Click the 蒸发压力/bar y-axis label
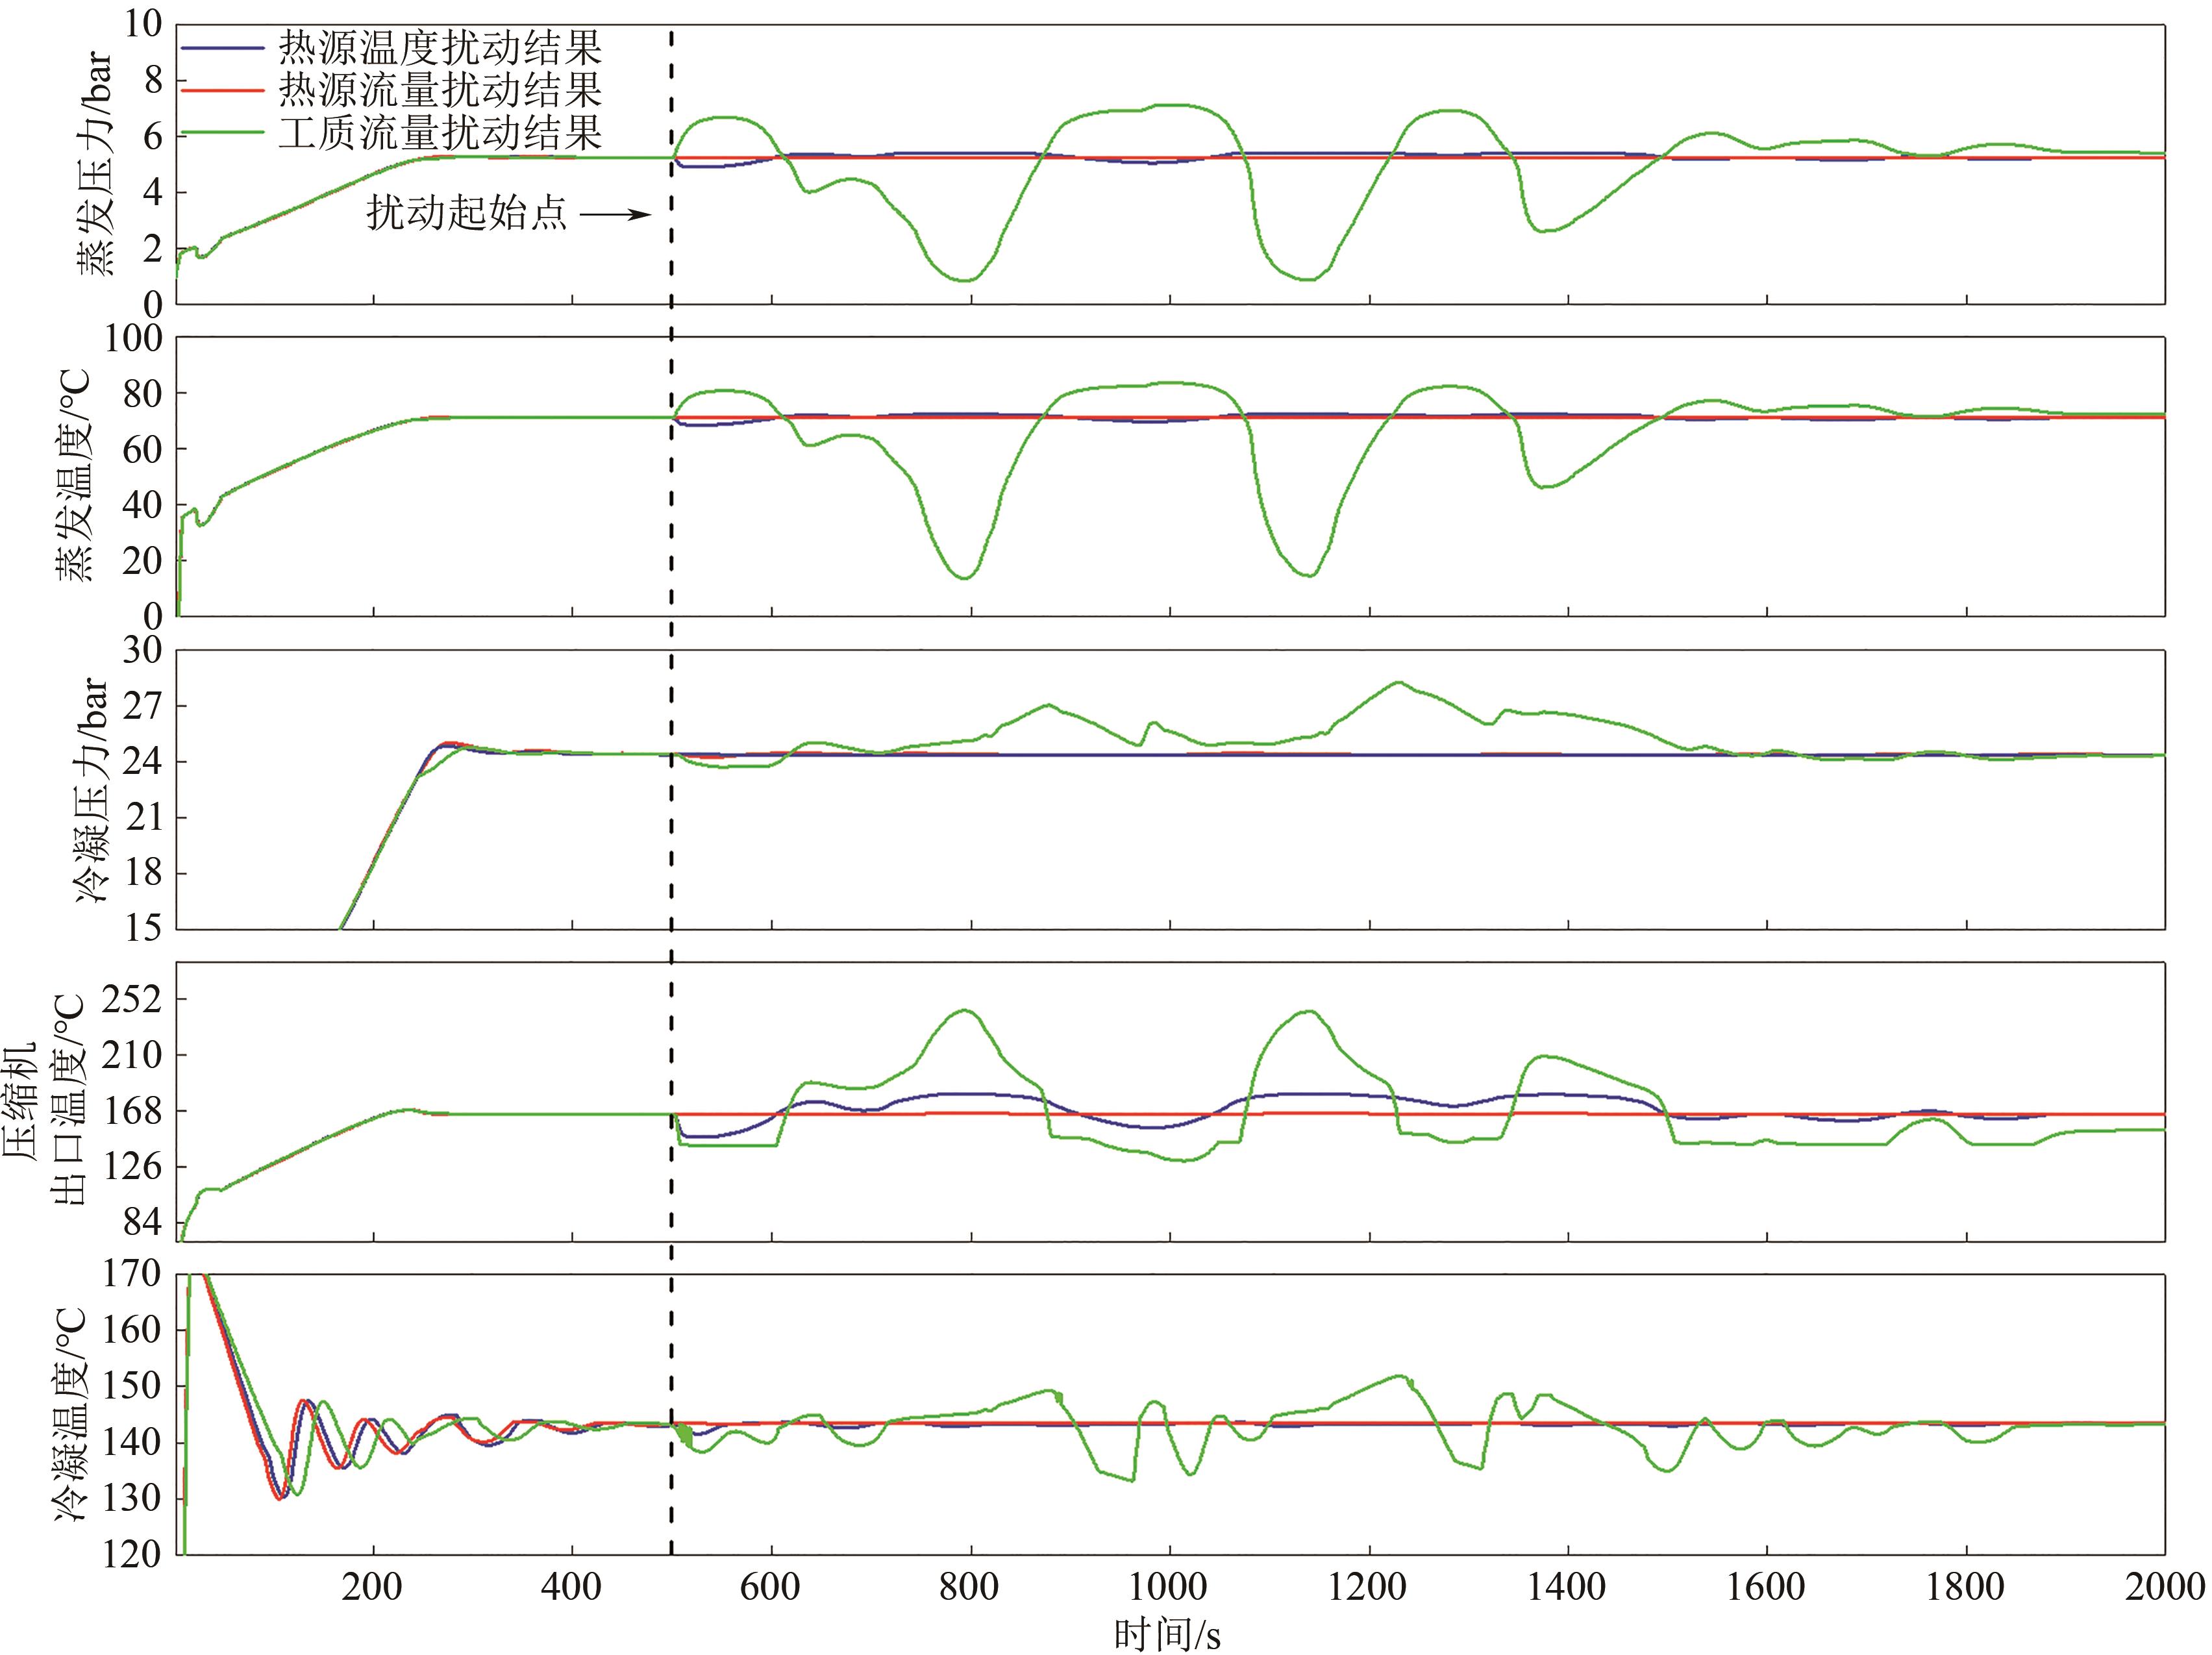Viewport: 2212px width, 1655px height. click(x=94, y=164)
